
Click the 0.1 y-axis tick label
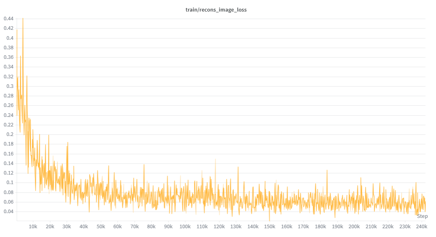click(x=10, y=183)
